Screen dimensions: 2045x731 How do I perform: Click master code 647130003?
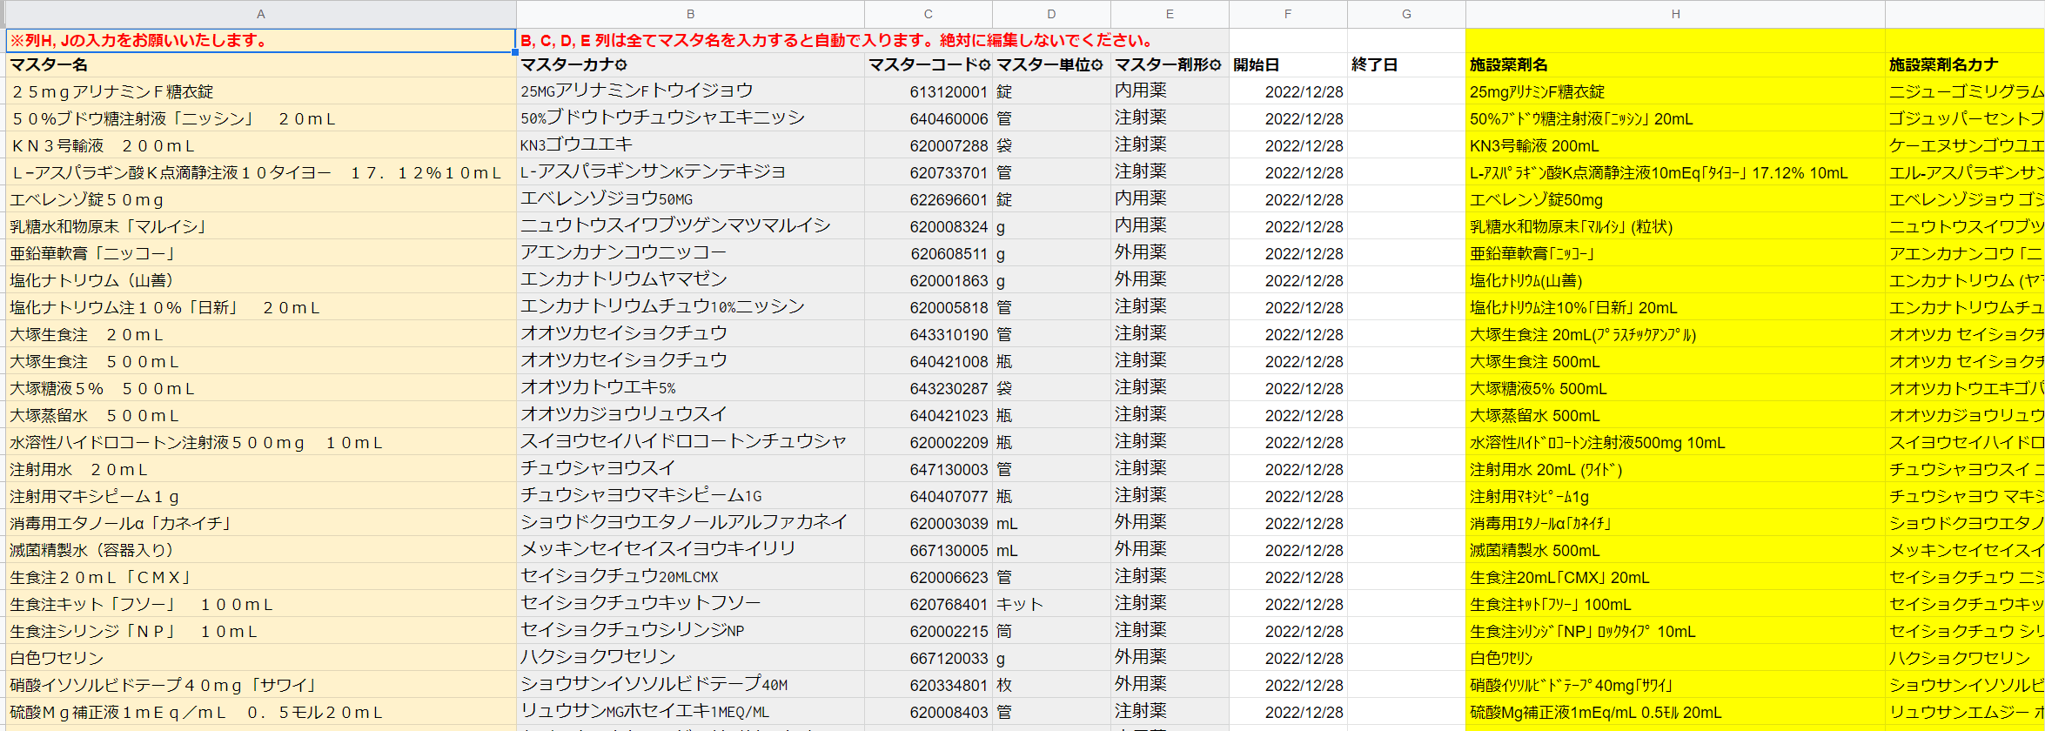point(949,469)
